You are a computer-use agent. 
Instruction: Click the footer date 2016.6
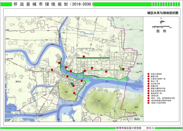coord(150,128)
